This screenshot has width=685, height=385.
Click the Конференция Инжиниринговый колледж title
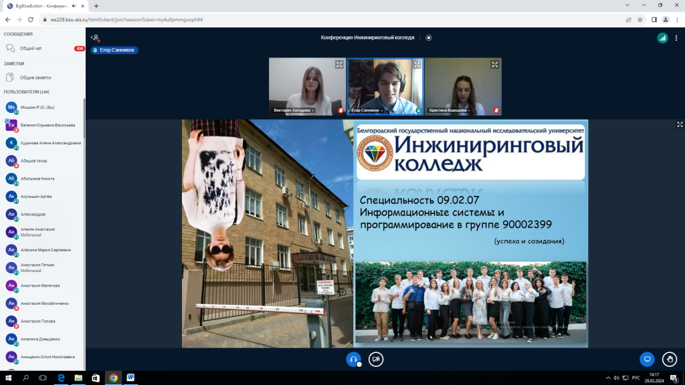tap(367, 37)
